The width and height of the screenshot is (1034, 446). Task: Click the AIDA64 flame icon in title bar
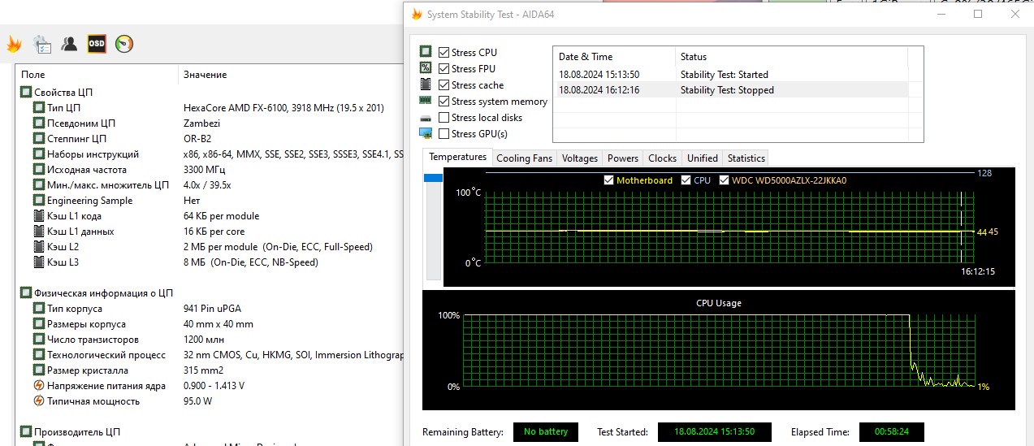[417, 14]
